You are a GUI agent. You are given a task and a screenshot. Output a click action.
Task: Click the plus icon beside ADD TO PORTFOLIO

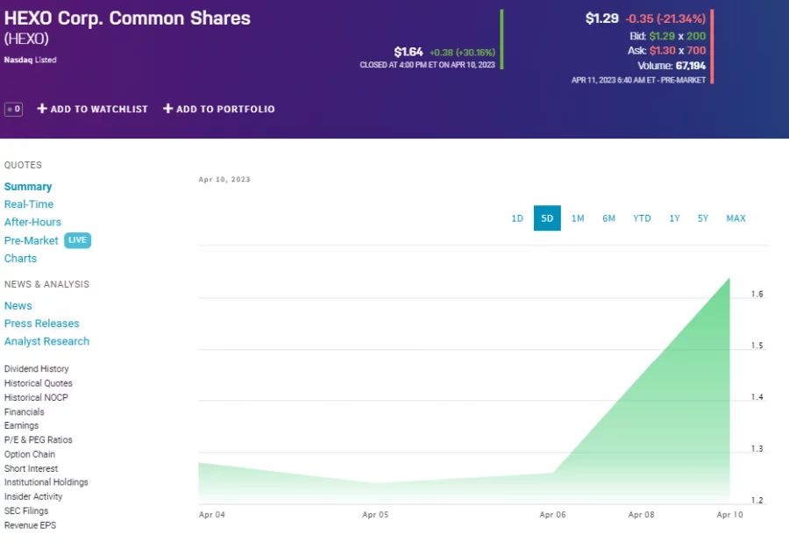coord(167,109)
